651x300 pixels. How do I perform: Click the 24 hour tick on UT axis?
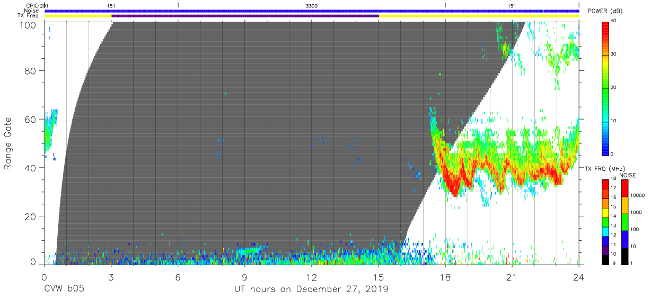pyautogui.click(x=579, y=277)
